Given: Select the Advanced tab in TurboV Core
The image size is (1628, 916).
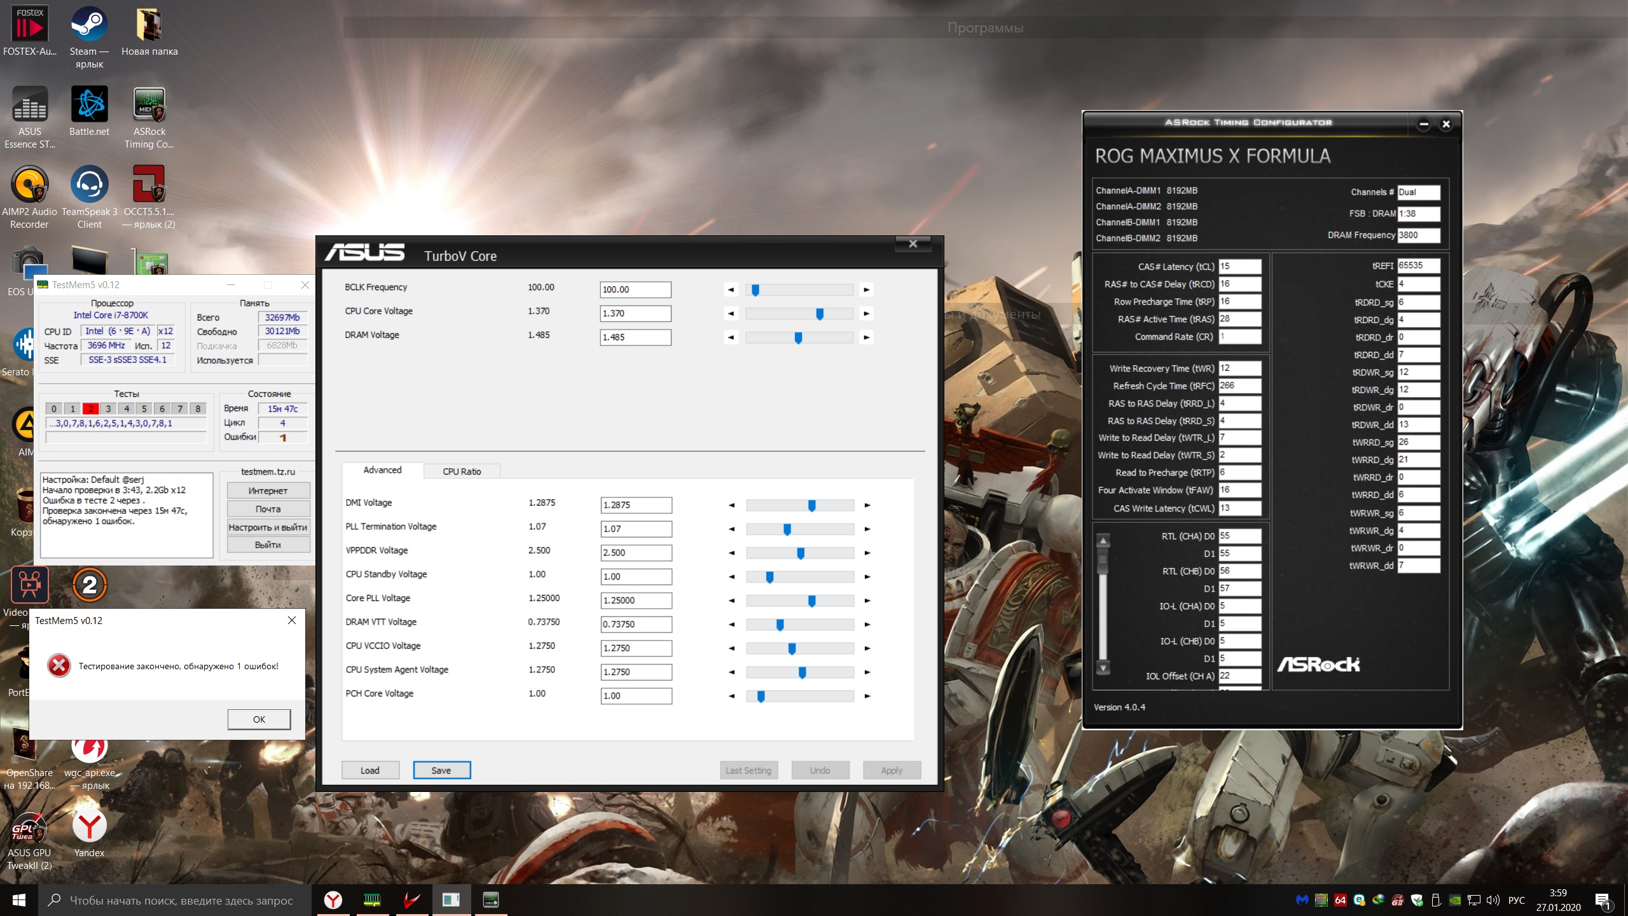Looking at the screenshot, I should (382, 470).
